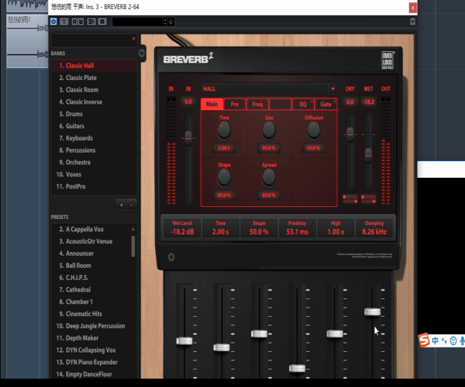
Task: Enable the W write automation button
Action: point(81,21)
